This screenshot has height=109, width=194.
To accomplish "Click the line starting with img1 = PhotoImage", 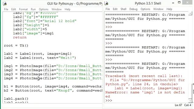I will pyautogui.click(x=53, y=66).
